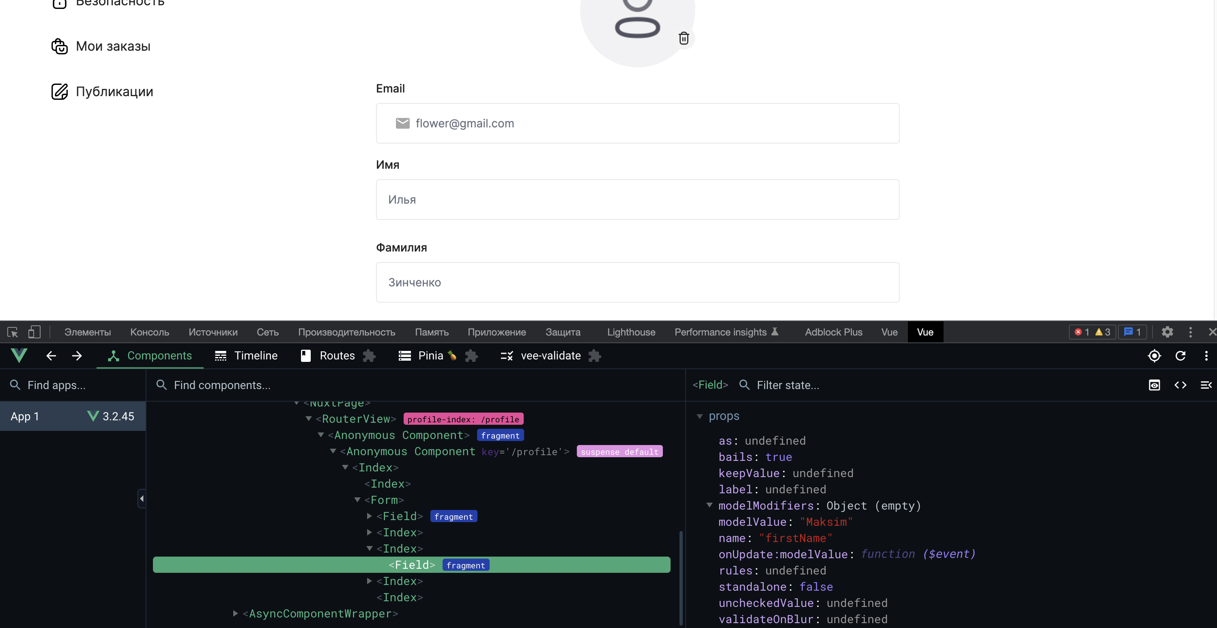This screenshot has height=628, width=1217.
Task: Select the Timeline tab
Action: point(246,356)
